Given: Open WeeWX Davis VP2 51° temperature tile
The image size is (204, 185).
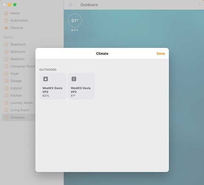Looking at the screenshot, I should [81, 86].
